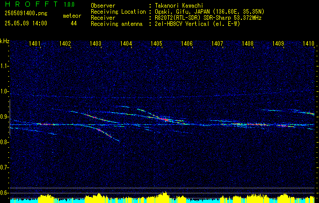Screen dimensions: 319x203
Task: Click the meteor count 44
Action: coord(74,23)
